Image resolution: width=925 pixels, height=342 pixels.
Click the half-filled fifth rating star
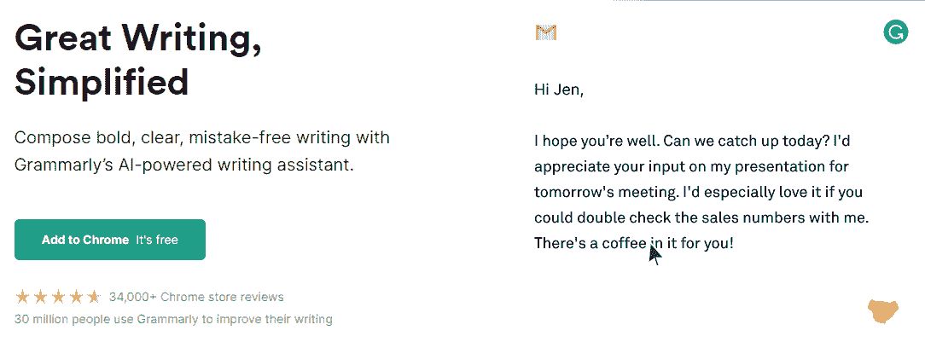[x=94, y=297]
